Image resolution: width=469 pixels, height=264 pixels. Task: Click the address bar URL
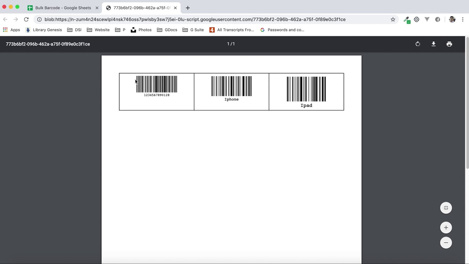coord(195,19)
